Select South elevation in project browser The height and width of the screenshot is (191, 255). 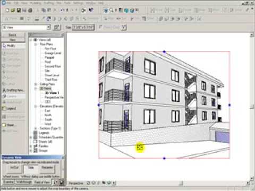48,119
